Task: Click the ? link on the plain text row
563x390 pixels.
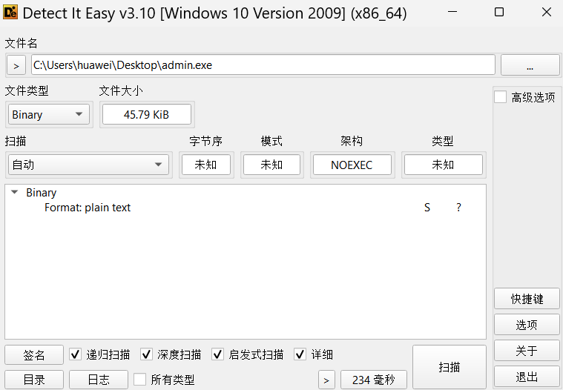Action: 458,208
